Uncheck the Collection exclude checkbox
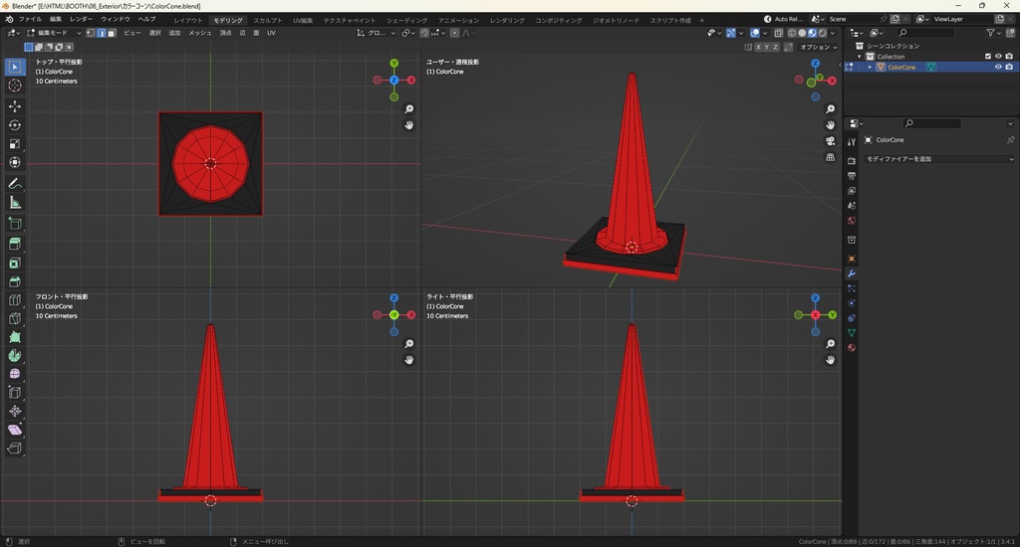The width and height of the screenshot is (1020, 547). 988,57
